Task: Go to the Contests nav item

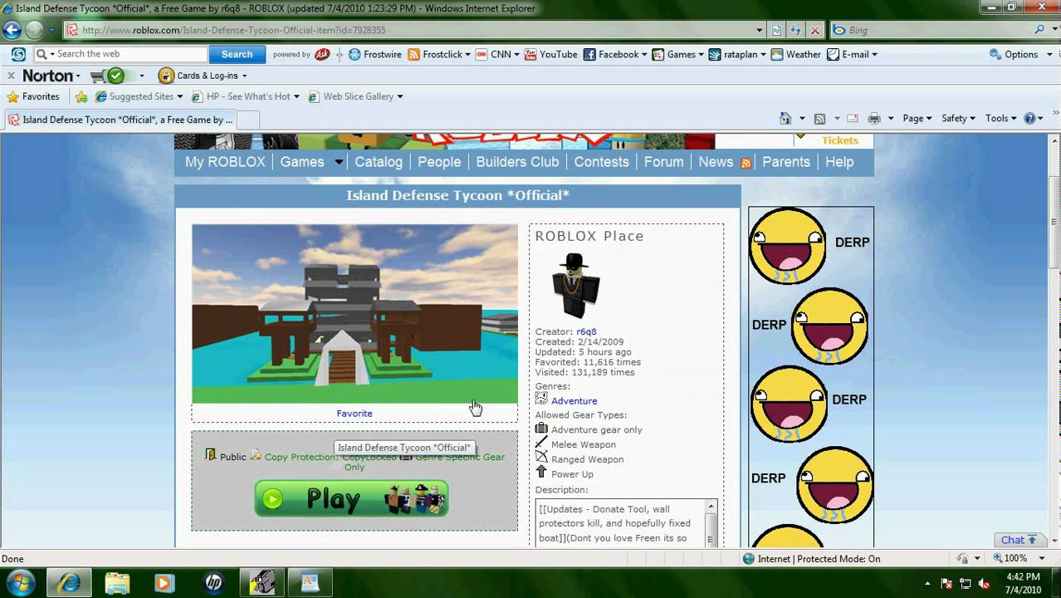Action: [x=602, y=162]
